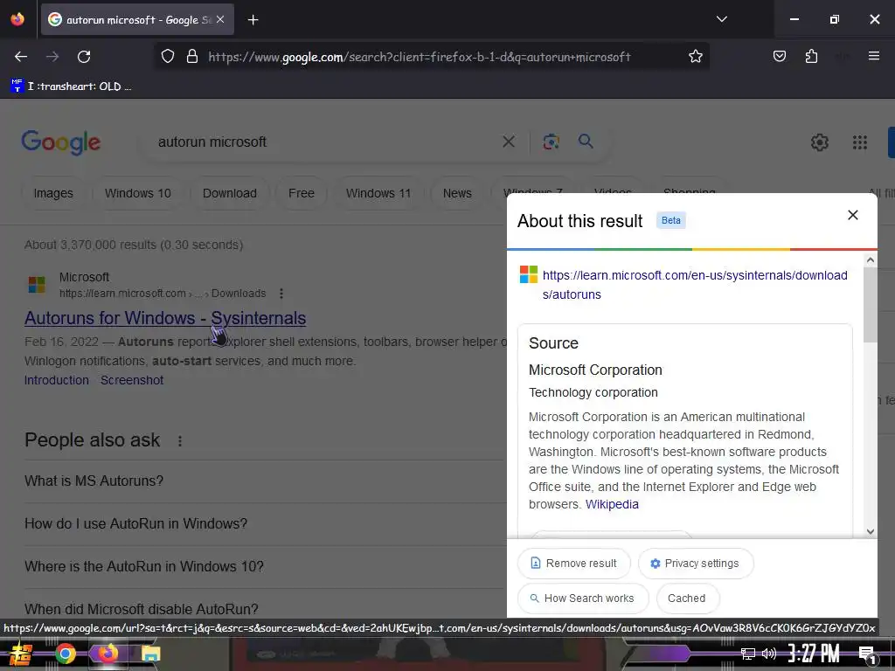Switch to Firefox on the taskbar

(108, 654)
